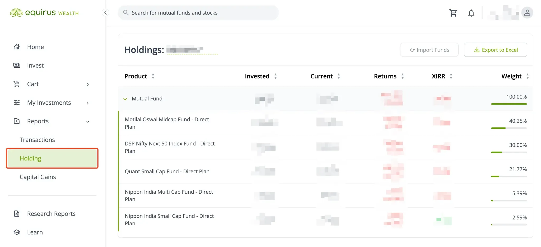
Task: Open Capital Gains report
Action: [x=38, y=177]
